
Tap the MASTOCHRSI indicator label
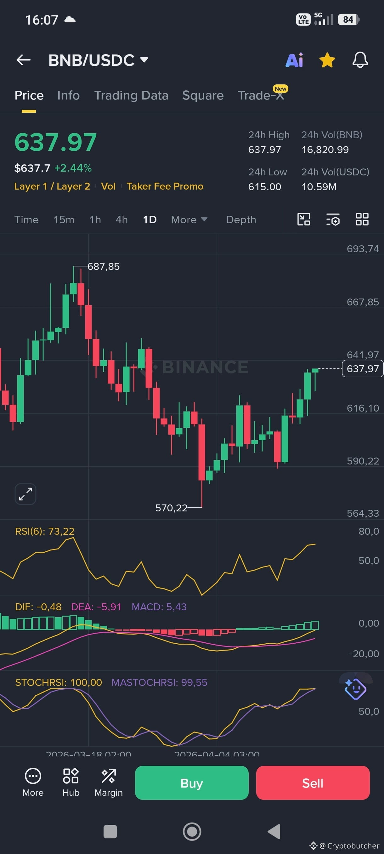coord(159,682)
